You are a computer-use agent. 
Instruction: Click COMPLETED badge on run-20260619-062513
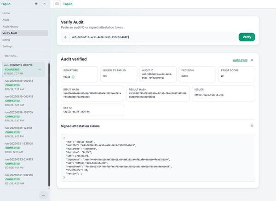[x=12, y=85]
